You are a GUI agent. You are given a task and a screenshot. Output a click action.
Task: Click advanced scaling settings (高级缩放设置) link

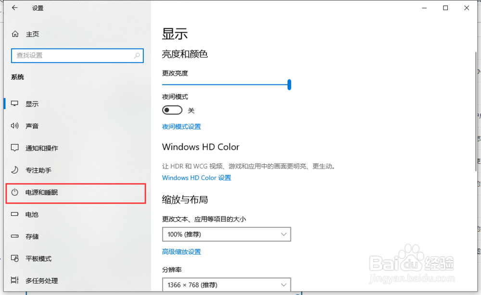point(181,252)
